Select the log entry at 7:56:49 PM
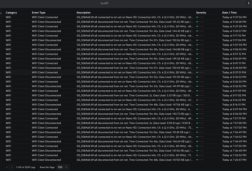 [128, 132]
